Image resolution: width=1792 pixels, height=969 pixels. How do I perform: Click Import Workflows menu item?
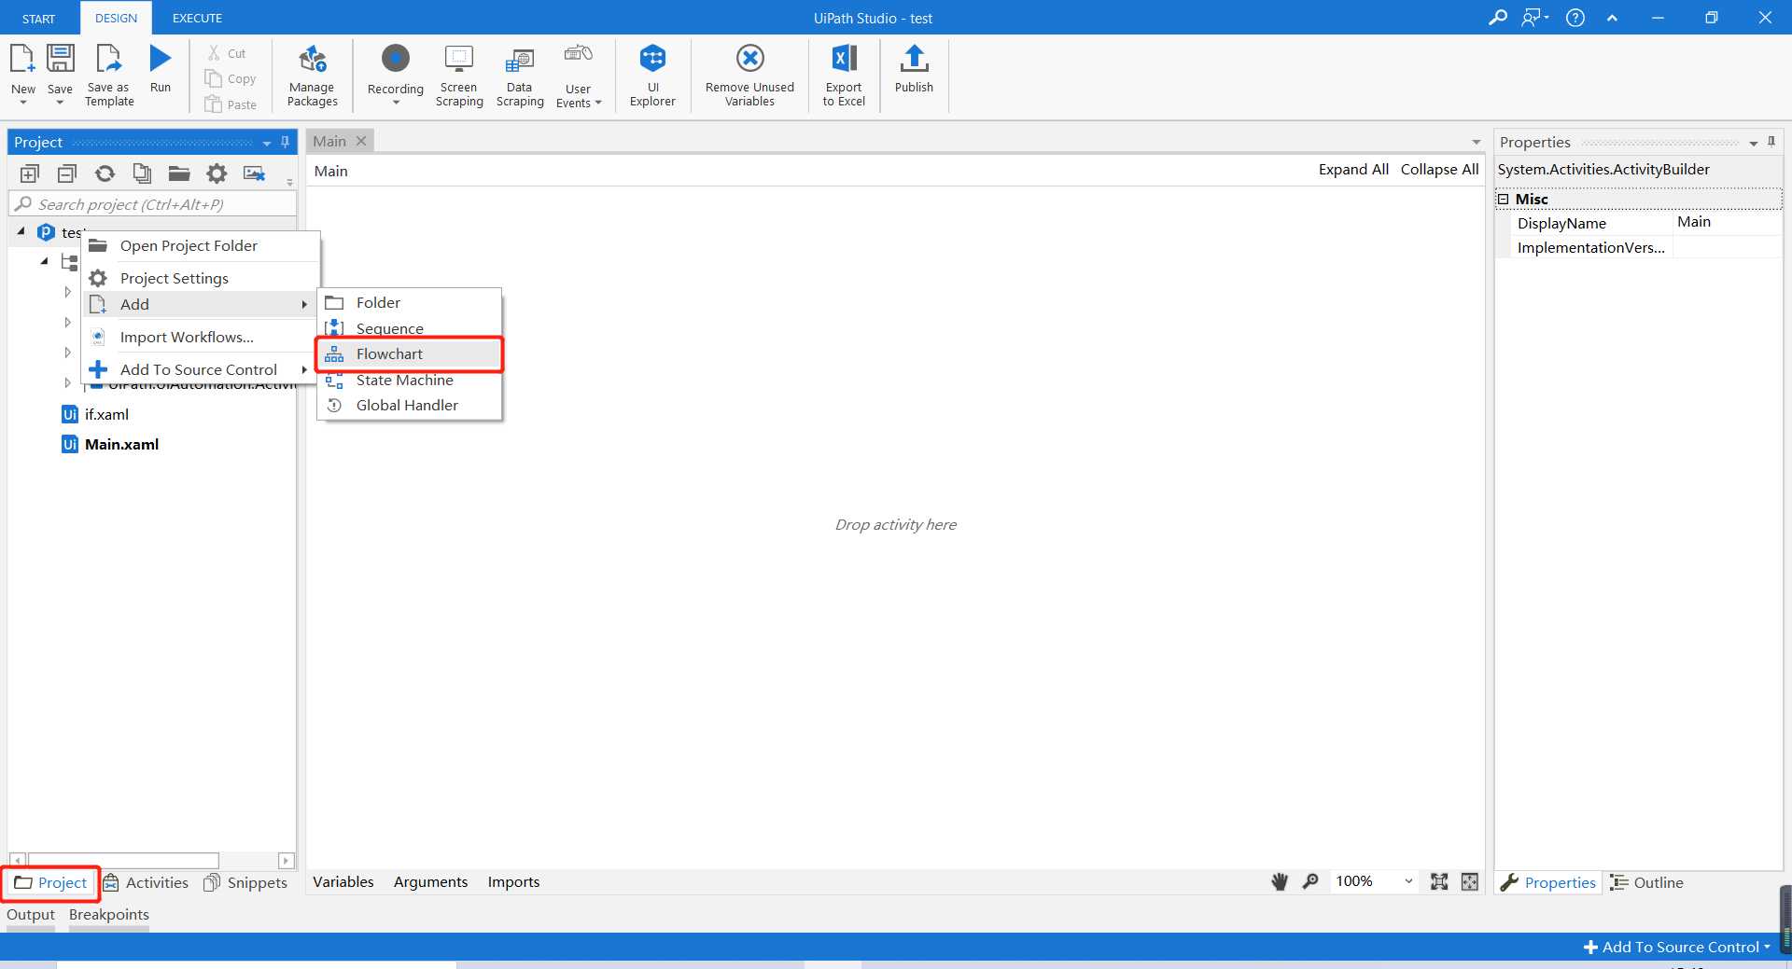click(x=201, y=337)
